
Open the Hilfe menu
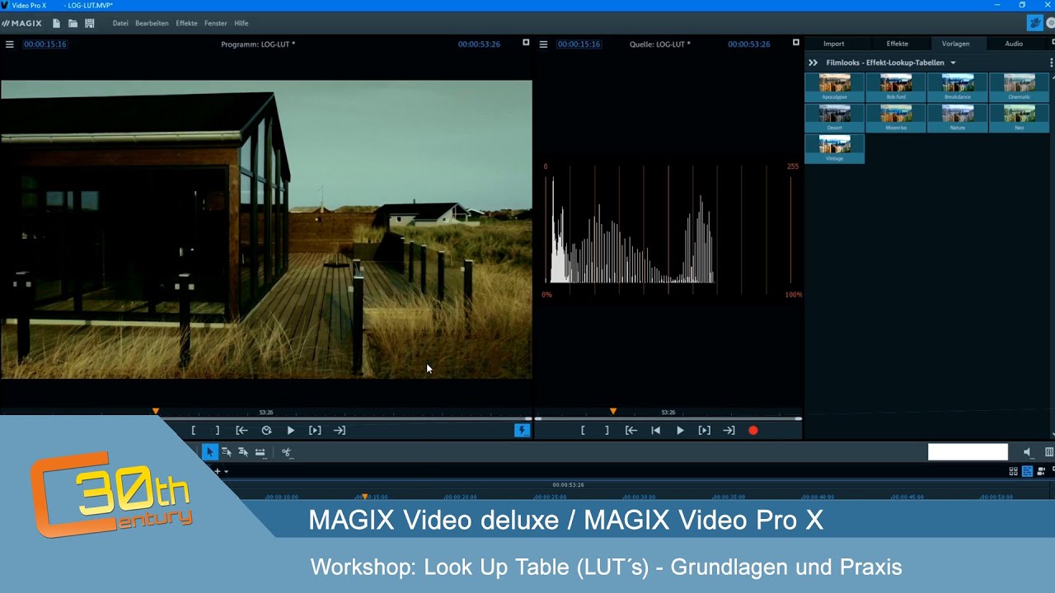[x=241, y=23]
